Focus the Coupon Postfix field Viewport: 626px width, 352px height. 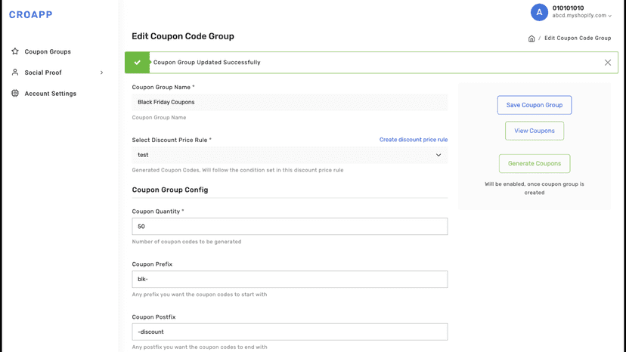(x=290, y=332)
